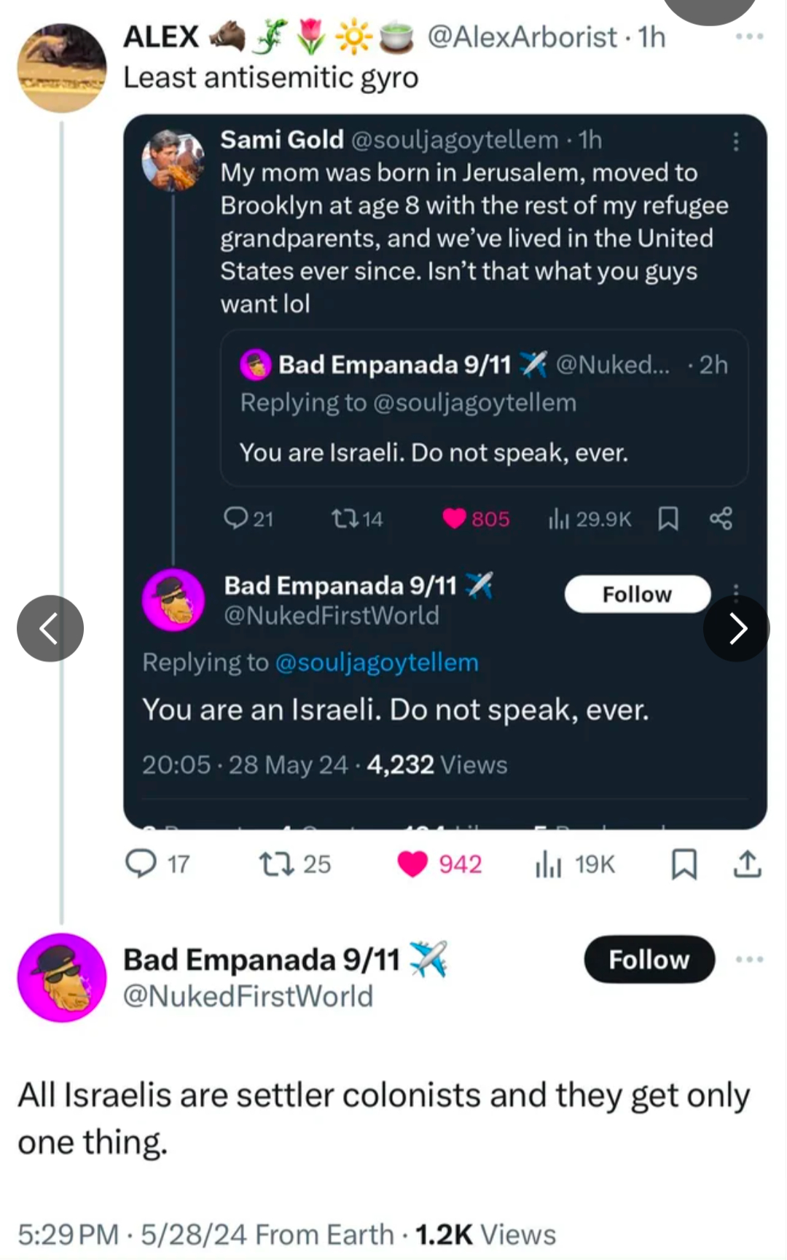Like Sami Gold's post with 805 likes
This screenshot has width=787, height=1260.
[x=455, y=518]
